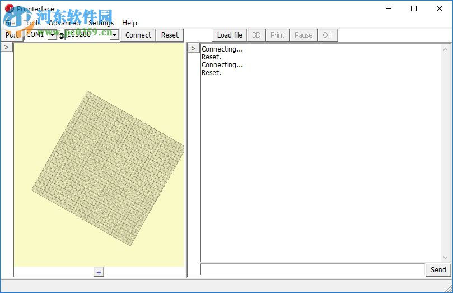Close the Pronterface window
The width and height of the screenshot is (453, 293).
(440, 8)
